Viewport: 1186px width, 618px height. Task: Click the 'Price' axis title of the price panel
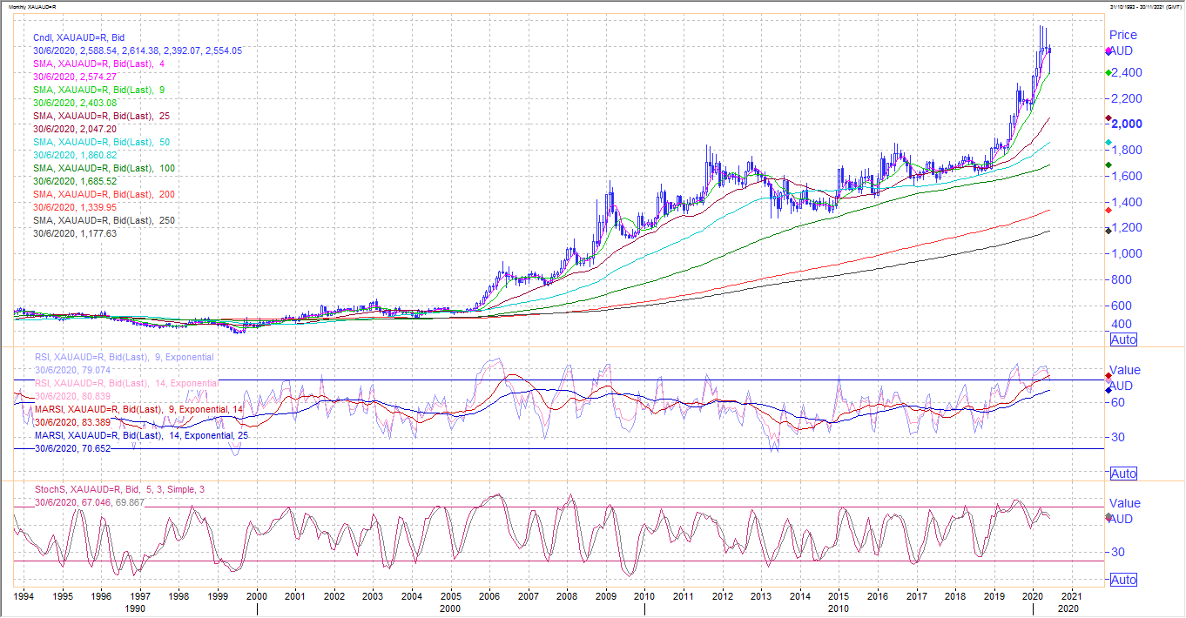pos(1123,35)
